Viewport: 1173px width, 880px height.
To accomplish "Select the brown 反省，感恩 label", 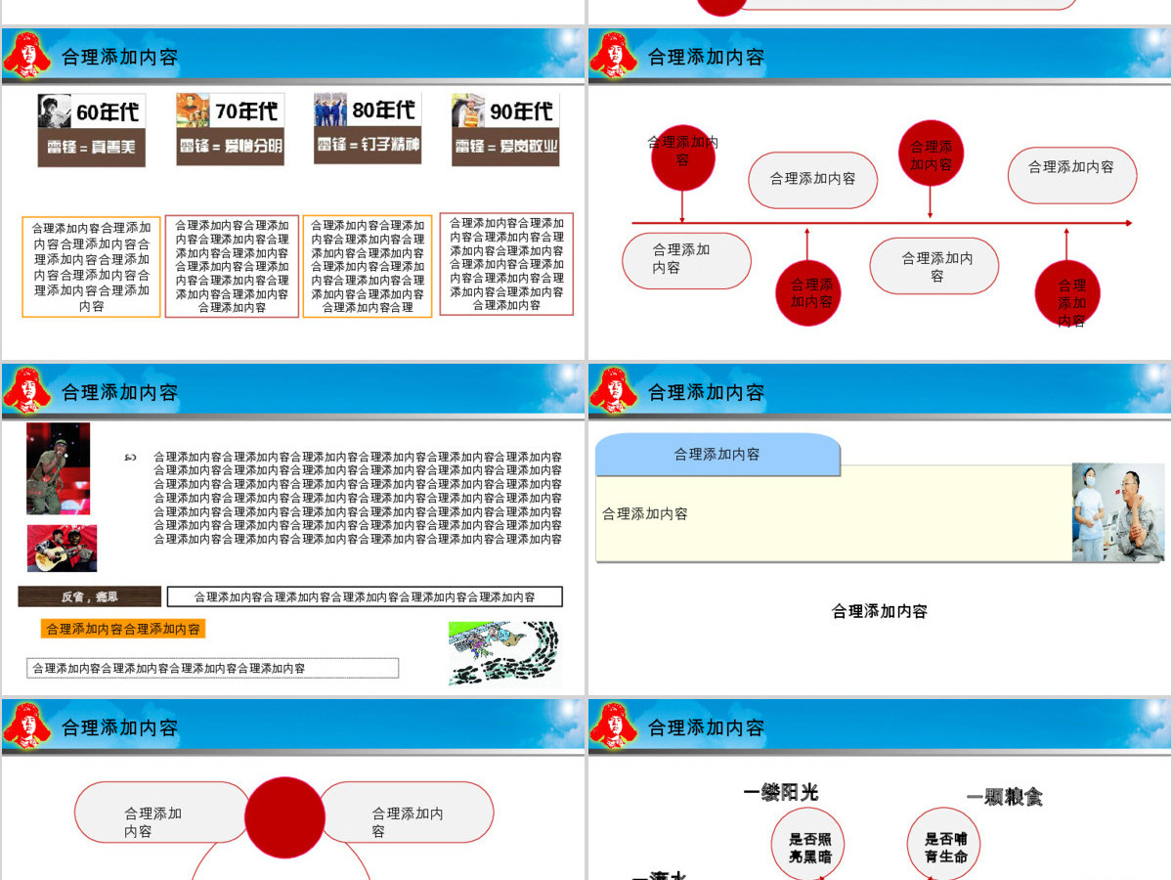I will (89, 596).
